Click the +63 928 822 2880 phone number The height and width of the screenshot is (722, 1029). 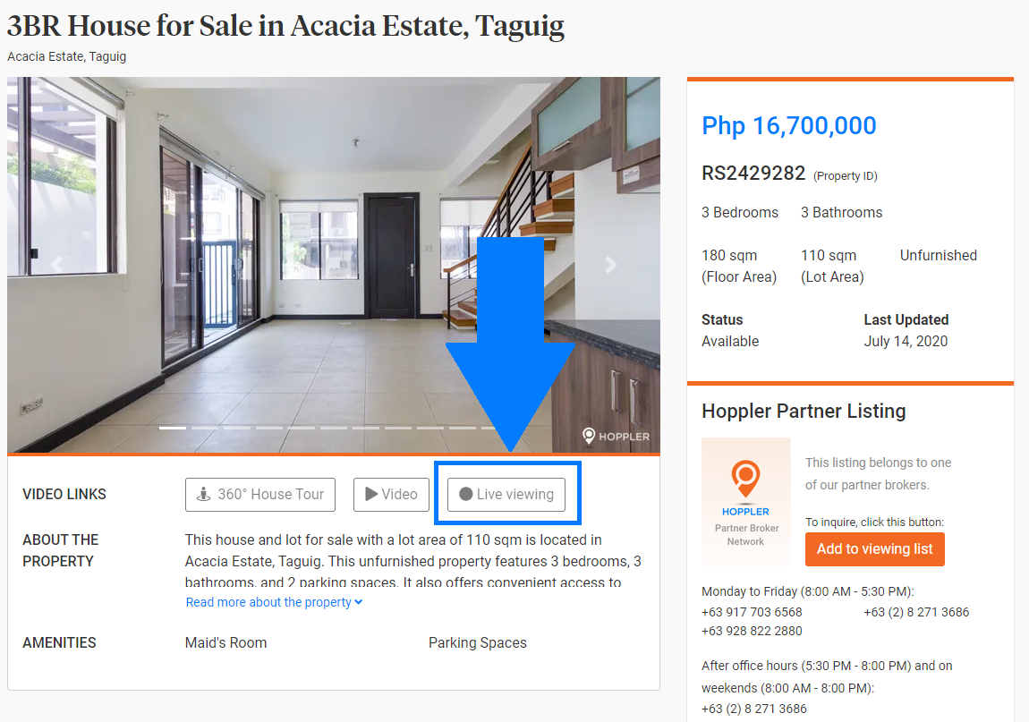point(752,631)
